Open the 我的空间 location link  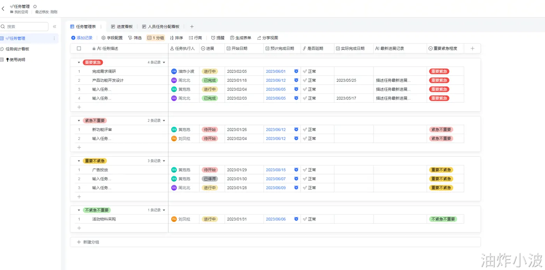(19, 12)
